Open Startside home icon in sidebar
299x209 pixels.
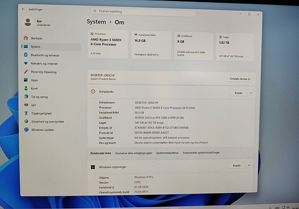(x=26, y=38)
